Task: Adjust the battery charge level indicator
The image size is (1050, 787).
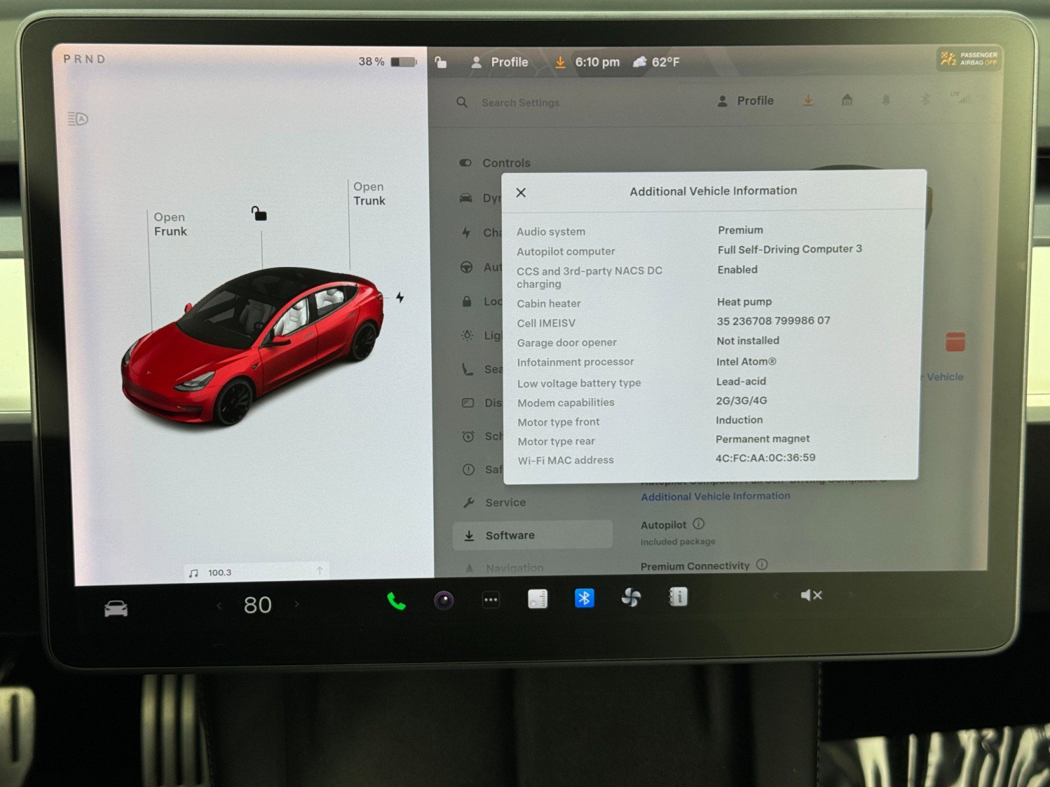Action: coord(401,61)
